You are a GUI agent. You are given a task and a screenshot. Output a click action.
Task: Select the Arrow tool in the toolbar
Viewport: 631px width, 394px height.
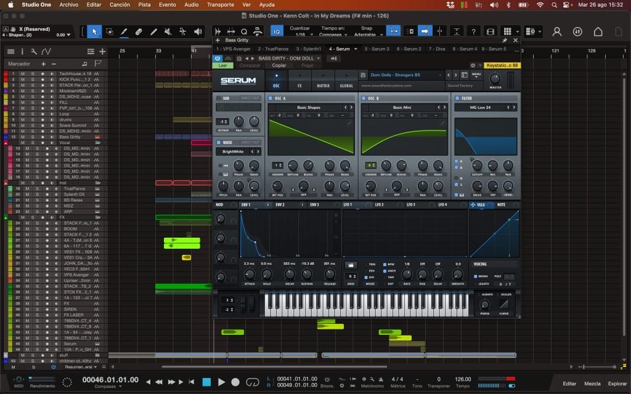pyautogui.click(x=94, y=31)
